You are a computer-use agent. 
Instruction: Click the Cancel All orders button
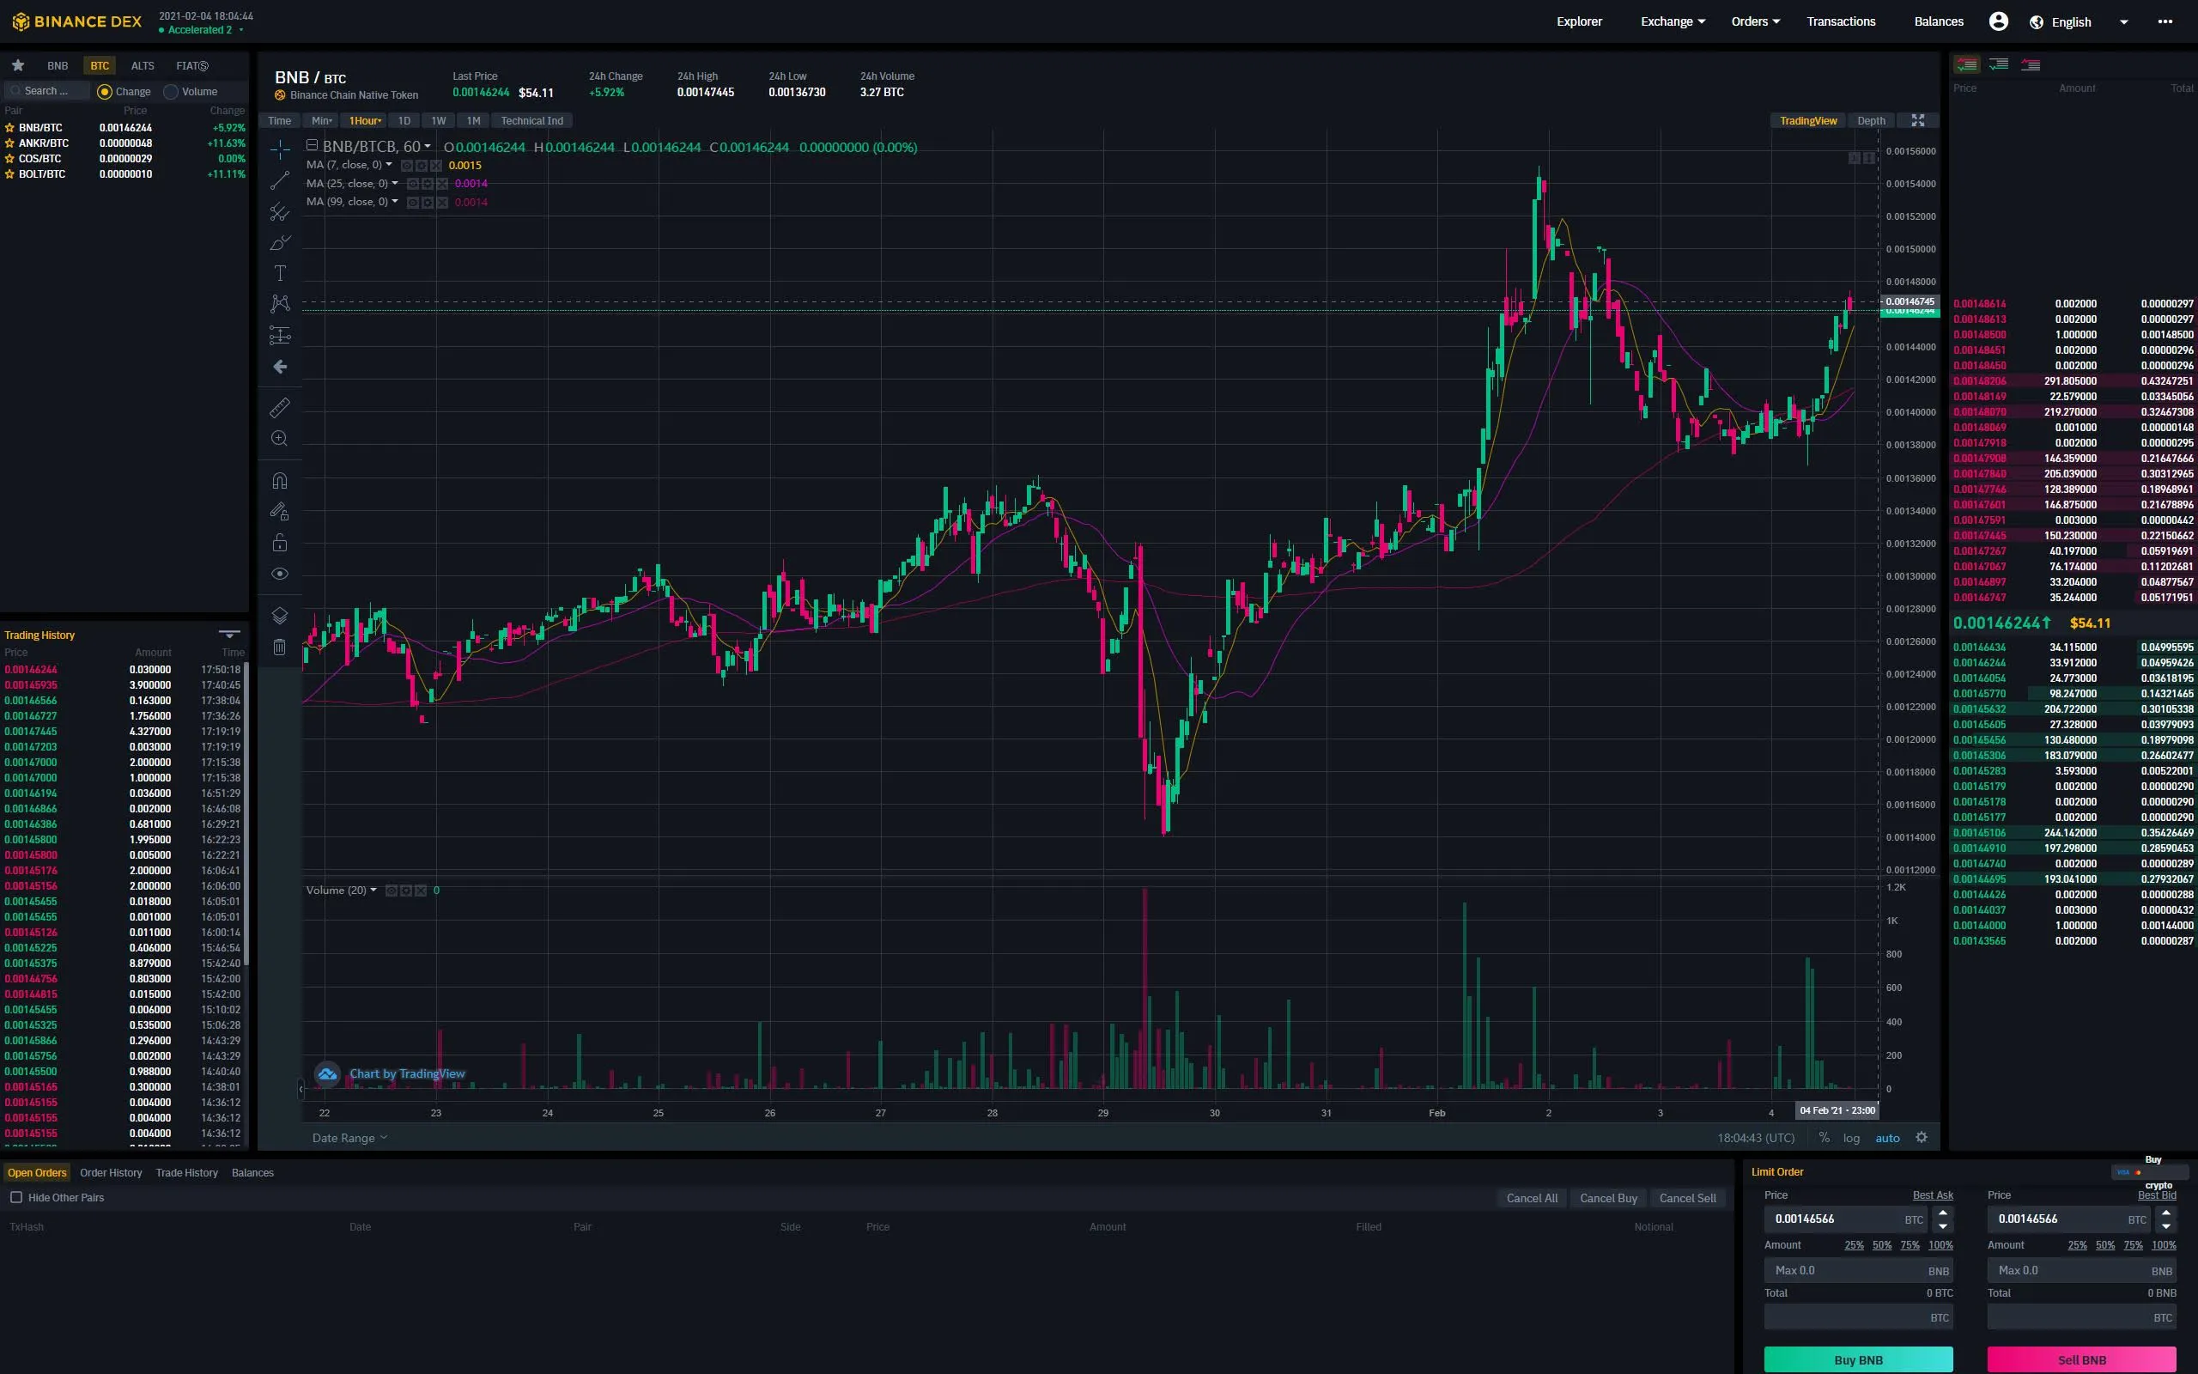point(1532,1197)
